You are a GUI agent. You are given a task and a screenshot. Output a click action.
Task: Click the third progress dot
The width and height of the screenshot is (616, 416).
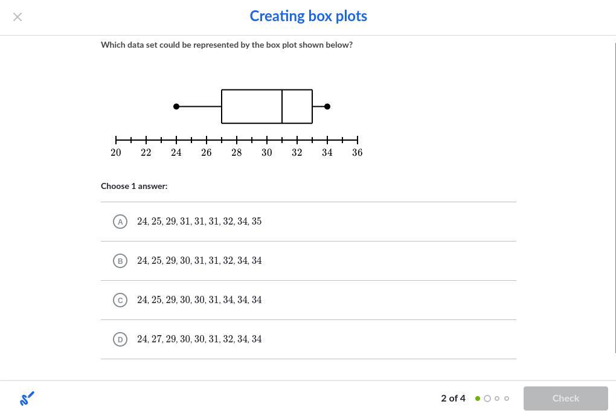click(x=497, y=398)
